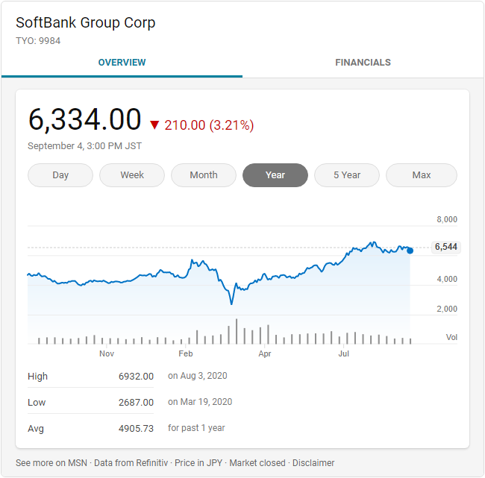Viewport: 485px width, 478px height.
Task: Open the Disclaimer link
Action: pos(313,463)
